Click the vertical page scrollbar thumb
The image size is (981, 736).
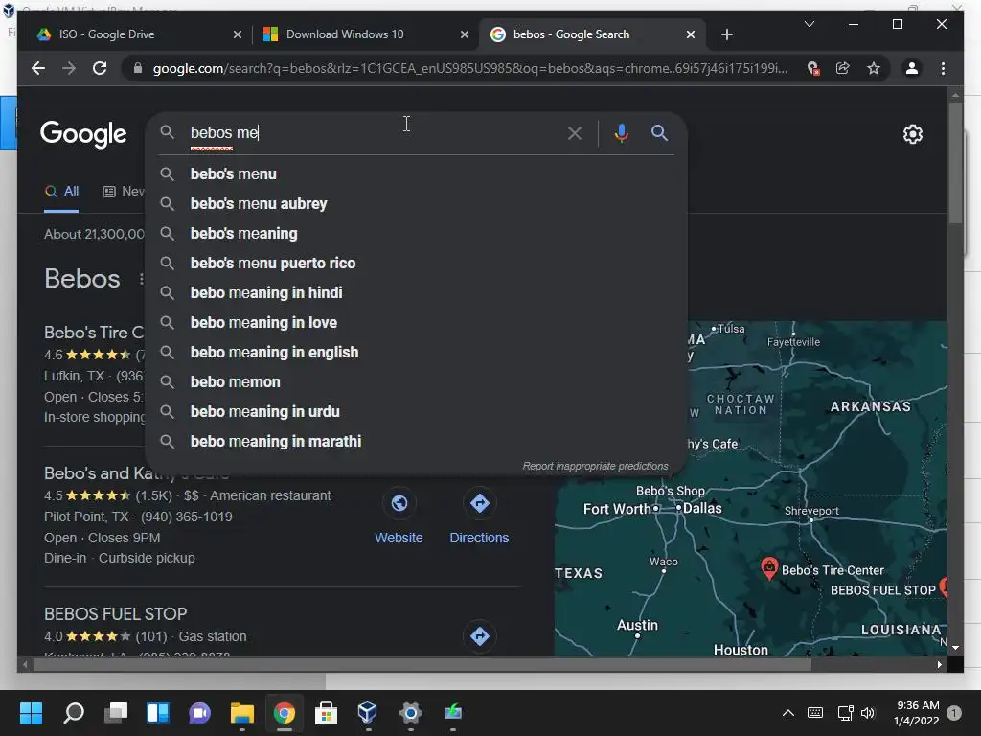tap(955, 163)
